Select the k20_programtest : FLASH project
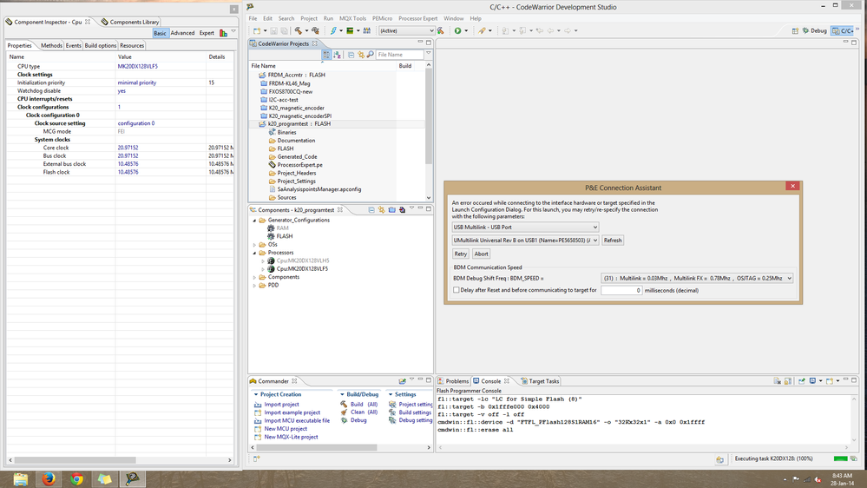867x488 pixels. click(299, 124)
